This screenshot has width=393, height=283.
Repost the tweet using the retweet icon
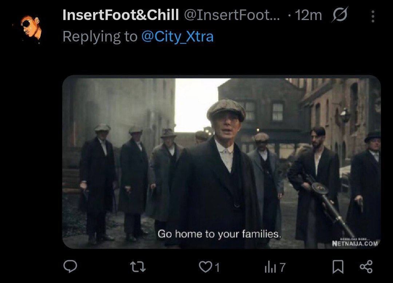pyautogui.click(x=138, y=267)
